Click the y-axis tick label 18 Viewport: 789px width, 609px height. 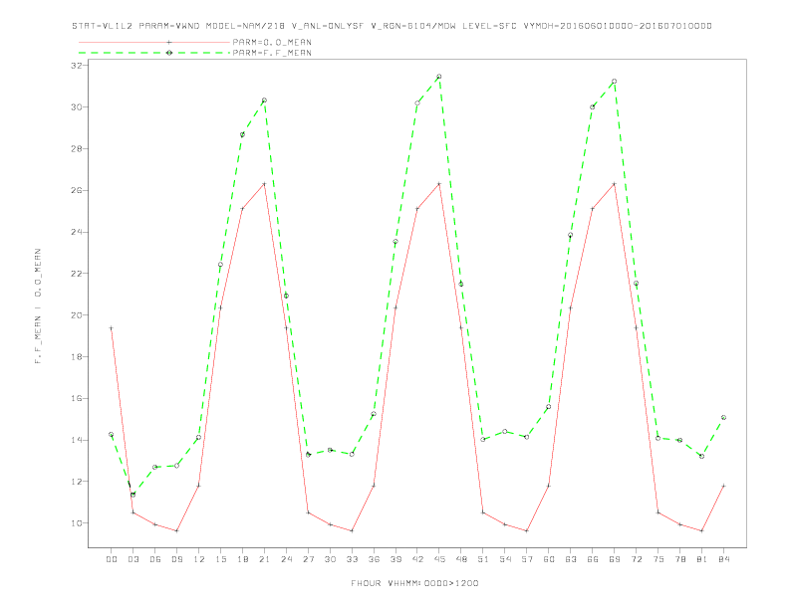[77, 357]
